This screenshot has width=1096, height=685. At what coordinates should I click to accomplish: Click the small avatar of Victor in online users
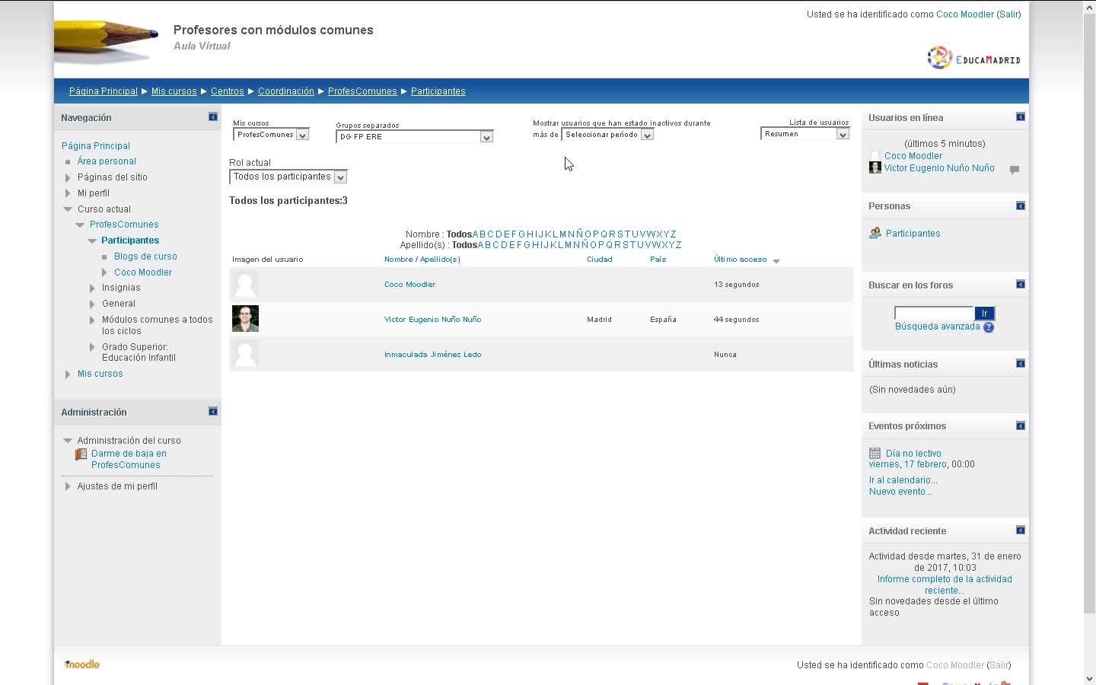point(875,167)
